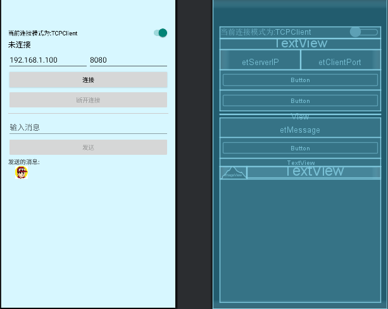Click the port field showing 8080

click(128, 60)
